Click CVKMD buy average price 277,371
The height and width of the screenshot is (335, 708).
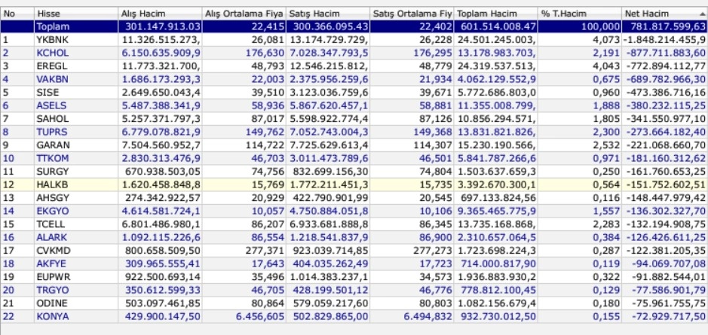click(x=265, y=251)
